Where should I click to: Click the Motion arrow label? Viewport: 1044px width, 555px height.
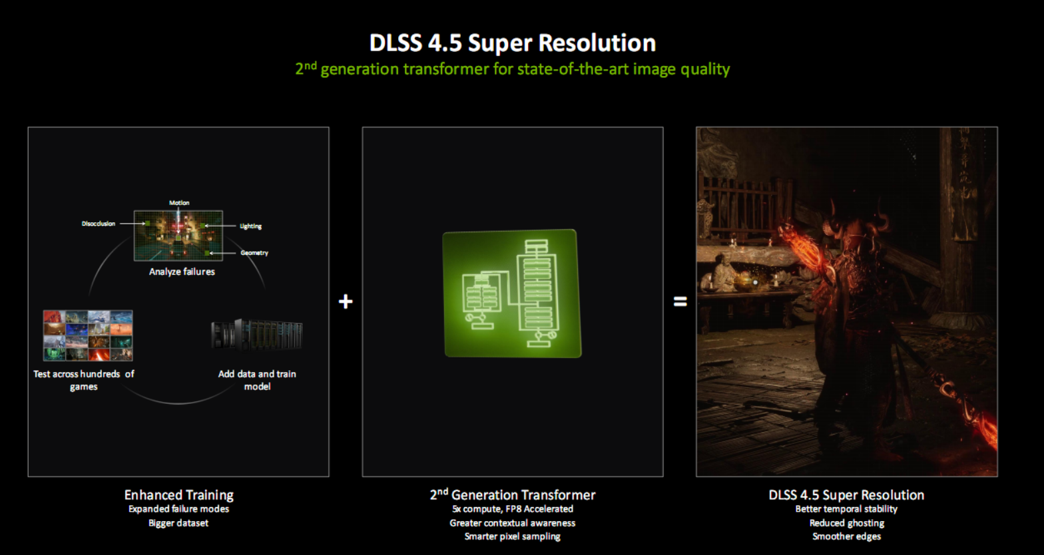(x=179, y=203)
